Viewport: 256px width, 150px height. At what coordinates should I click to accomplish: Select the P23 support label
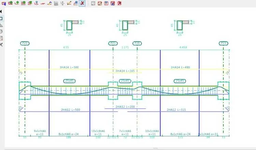tap(223, 43)
